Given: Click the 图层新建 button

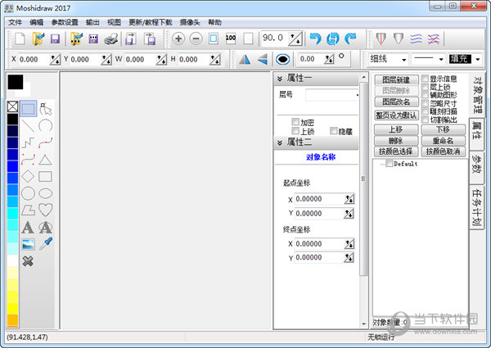Looking at the screenshot, I should click(x=396, y=80).
